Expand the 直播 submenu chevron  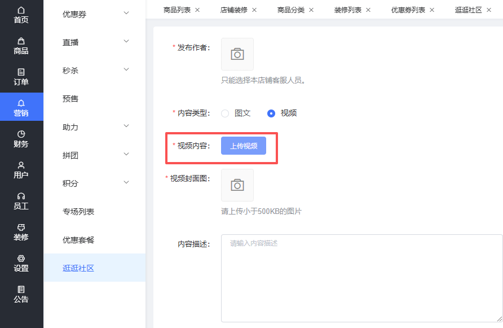pos(126,42)
